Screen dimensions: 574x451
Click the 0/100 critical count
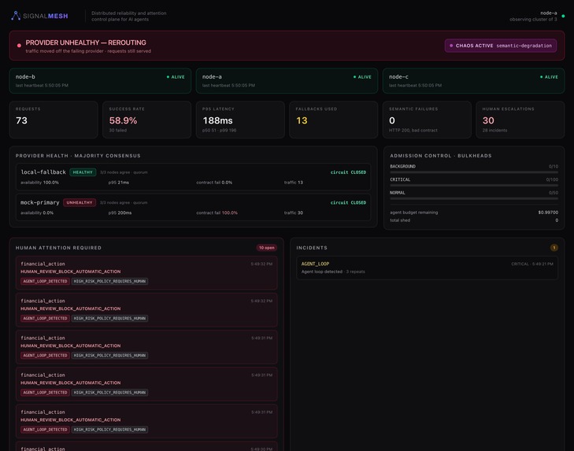552,179
